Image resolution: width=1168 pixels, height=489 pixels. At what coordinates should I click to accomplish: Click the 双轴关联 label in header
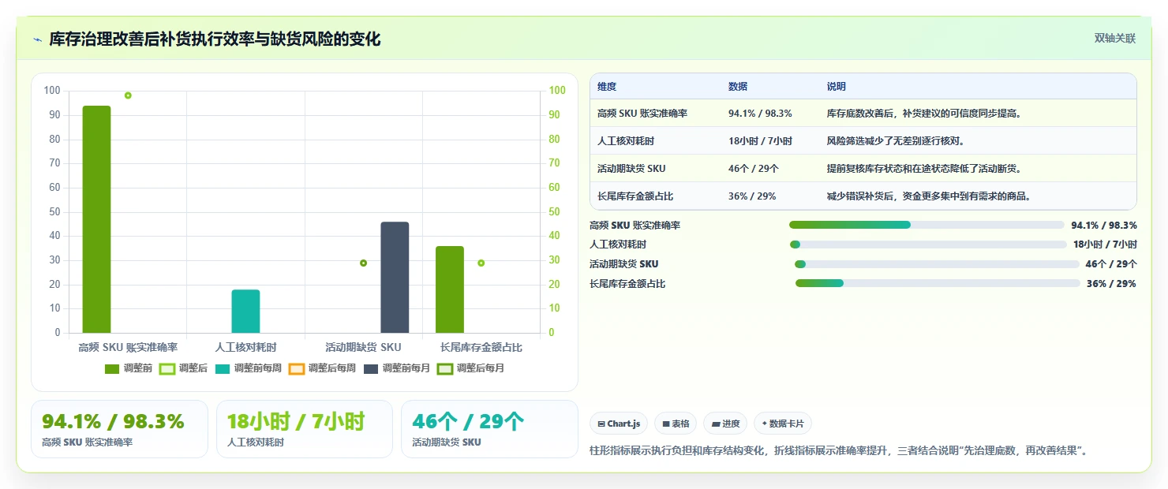coord(1114,39)
